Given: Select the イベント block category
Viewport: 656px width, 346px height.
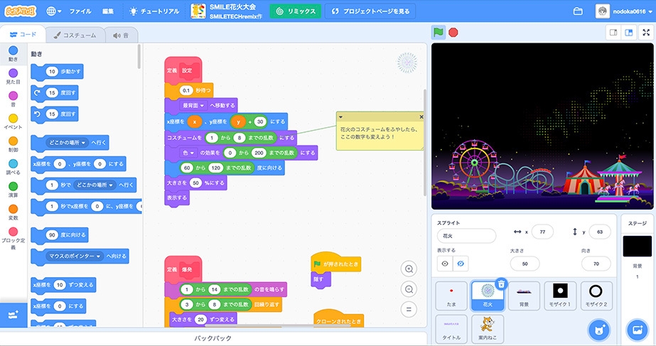Looking at the screenshot, I should pos(14,121).
